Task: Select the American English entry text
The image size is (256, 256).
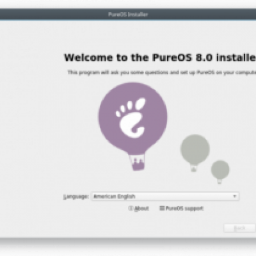Action: [x=115, y=196]
